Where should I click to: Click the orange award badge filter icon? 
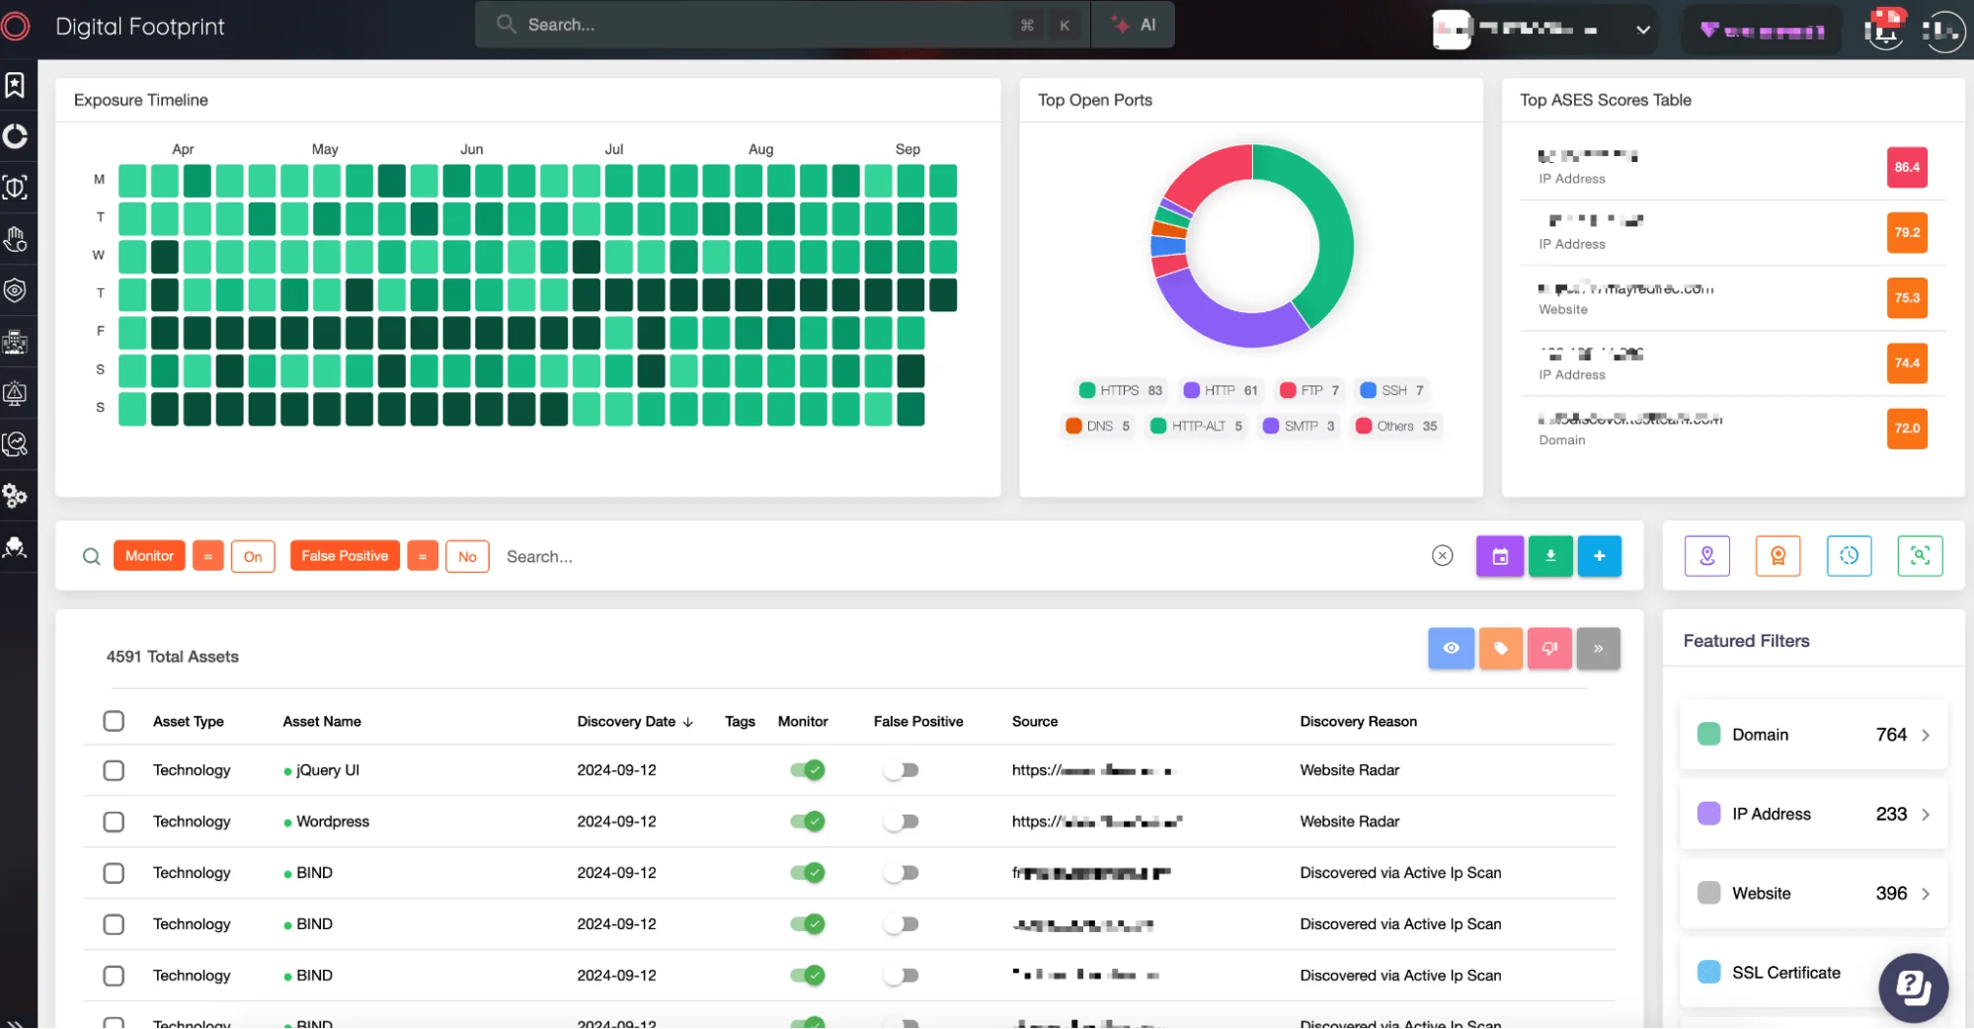[x=1778, y=556]
